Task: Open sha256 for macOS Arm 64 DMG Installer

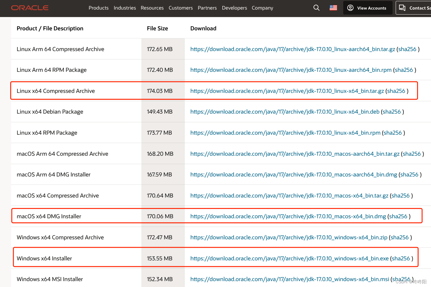Action: [409, 175]
